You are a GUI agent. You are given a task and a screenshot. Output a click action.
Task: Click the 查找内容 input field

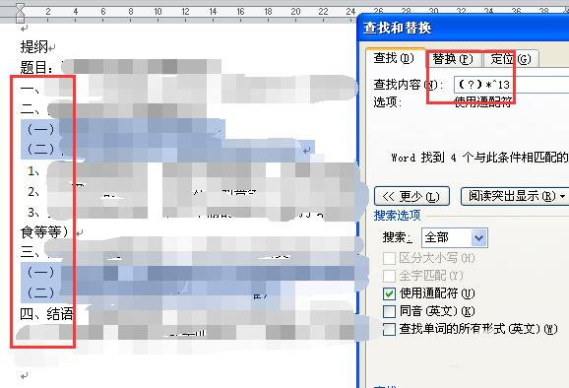511,85
